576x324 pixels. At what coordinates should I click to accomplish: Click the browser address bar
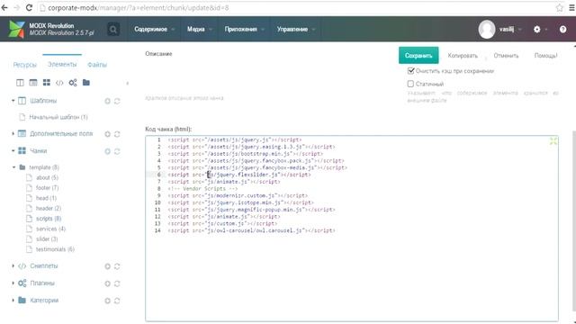point(294,7)
